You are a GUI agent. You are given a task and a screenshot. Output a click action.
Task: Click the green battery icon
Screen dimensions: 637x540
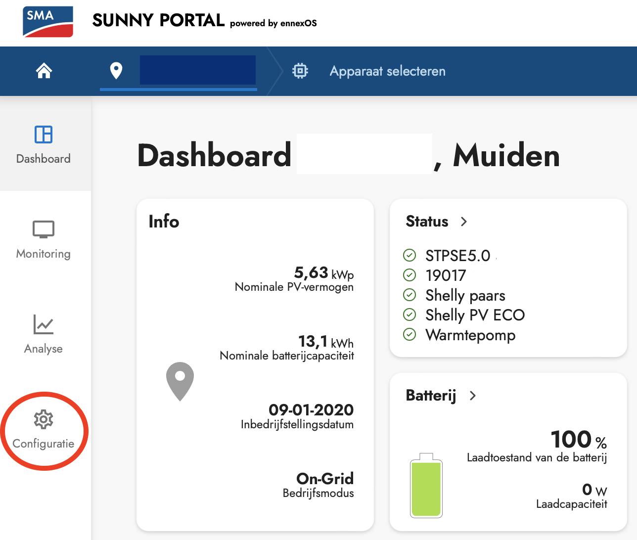(426, 485)
